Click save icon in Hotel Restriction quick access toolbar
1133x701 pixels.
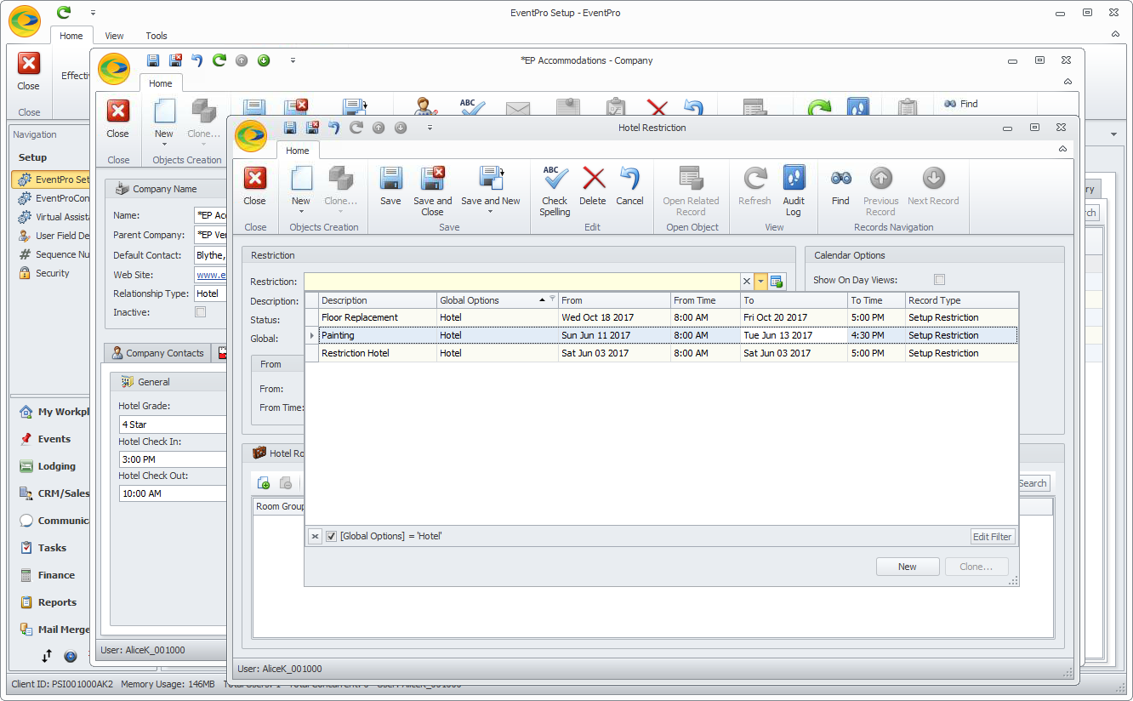coord(290,128)
